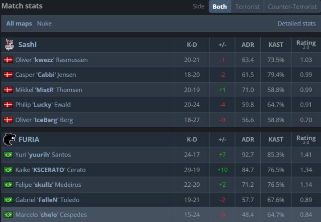Click the Danish flag next to Cabbi
Viewport: 321px width, 222px height.
[8, 75]
